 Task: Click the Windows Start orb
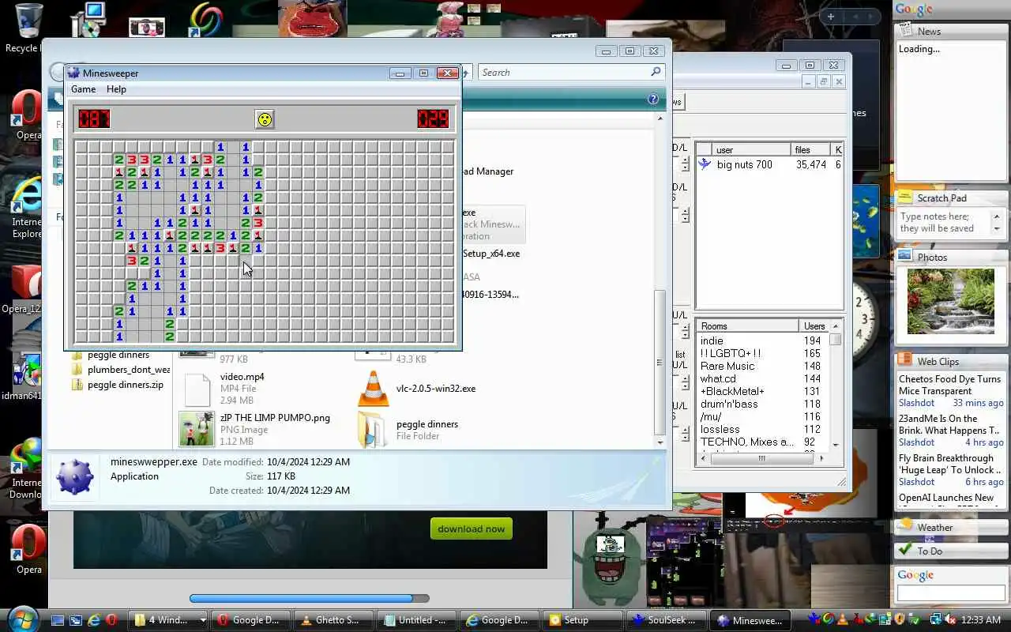(x=22, y=619)
